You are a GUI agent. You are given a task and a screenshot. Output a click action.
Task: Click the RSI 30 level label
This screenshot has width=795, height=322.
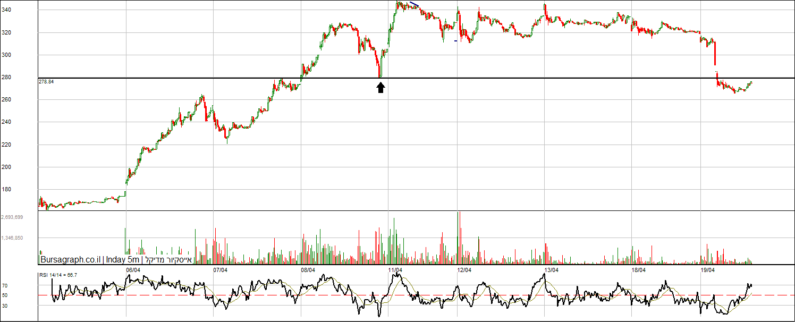tap(5, 306)
